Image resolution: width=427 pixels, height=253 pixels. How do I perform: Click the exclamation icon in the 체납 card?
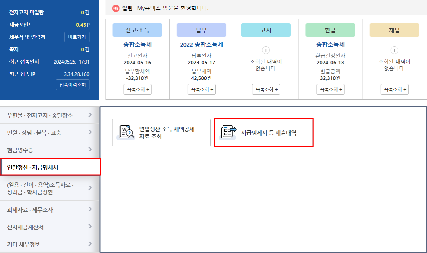click(x=394, y=50)
